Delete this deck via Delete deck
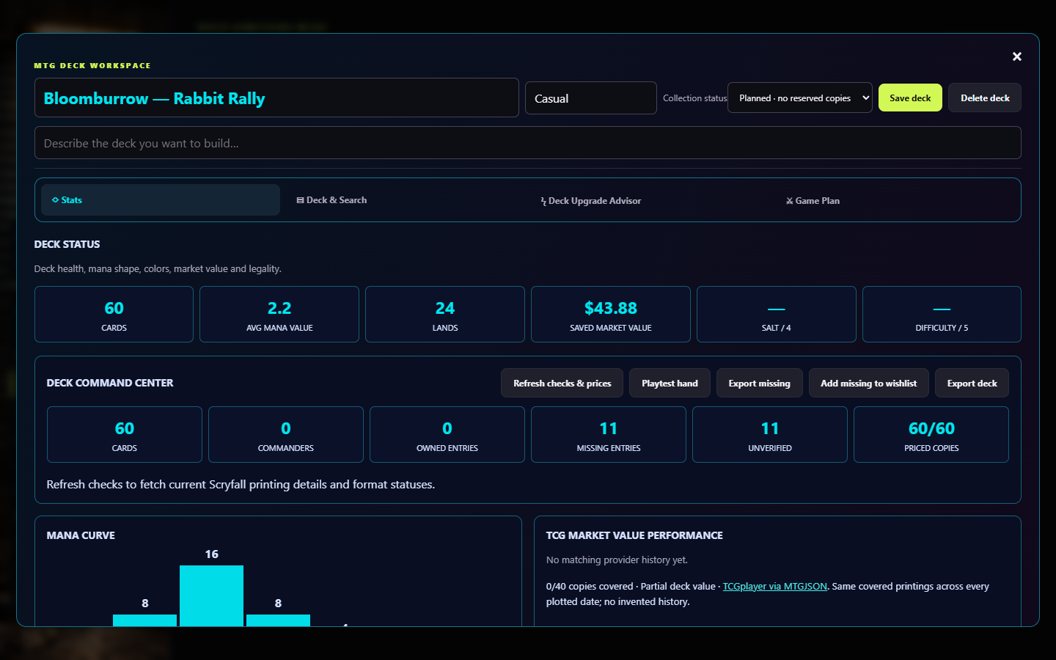The height and width of the screenshot is (660, 1056). pos(985,98)
